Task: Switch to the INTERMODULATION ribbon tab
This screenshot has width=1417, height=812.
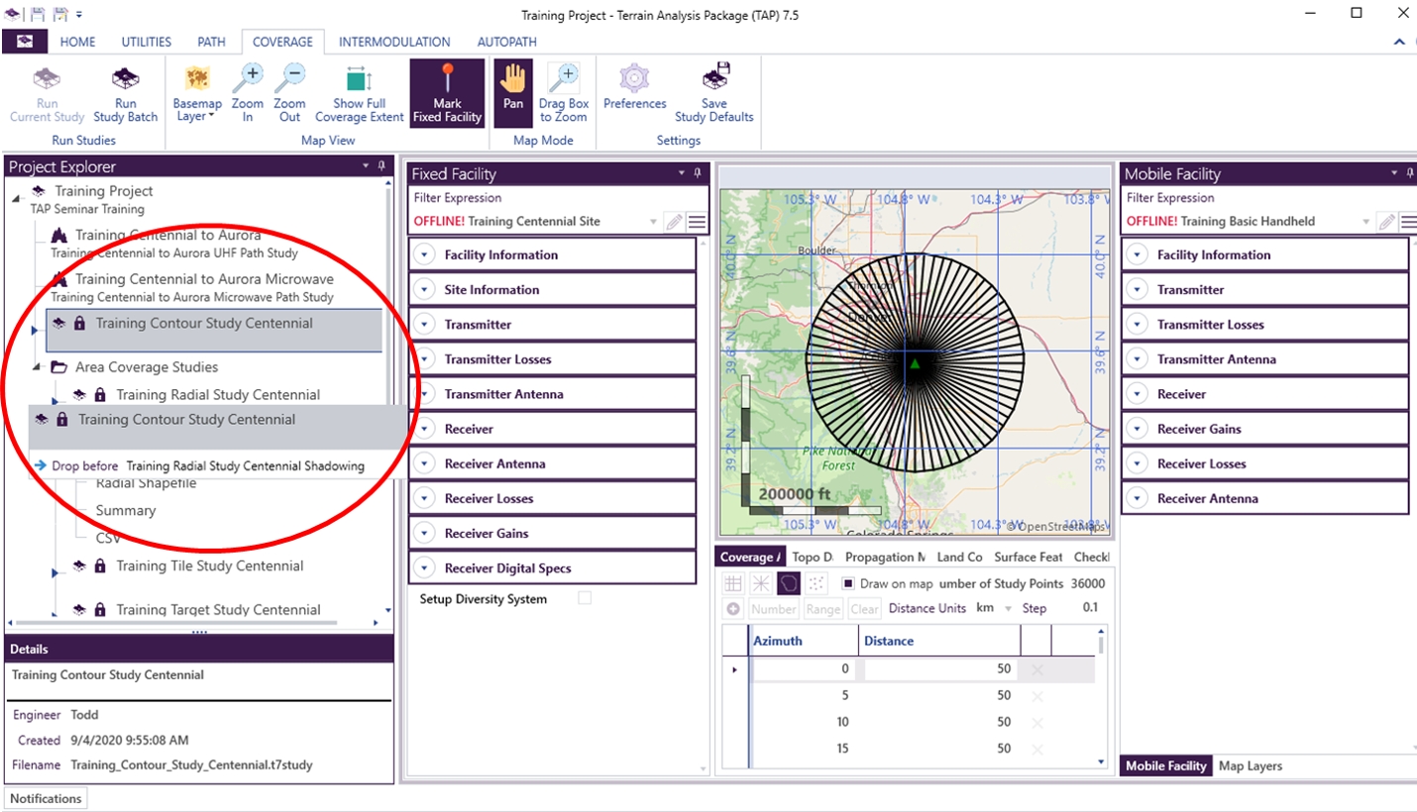Action: pyautogui.click(x=394, y=42)
